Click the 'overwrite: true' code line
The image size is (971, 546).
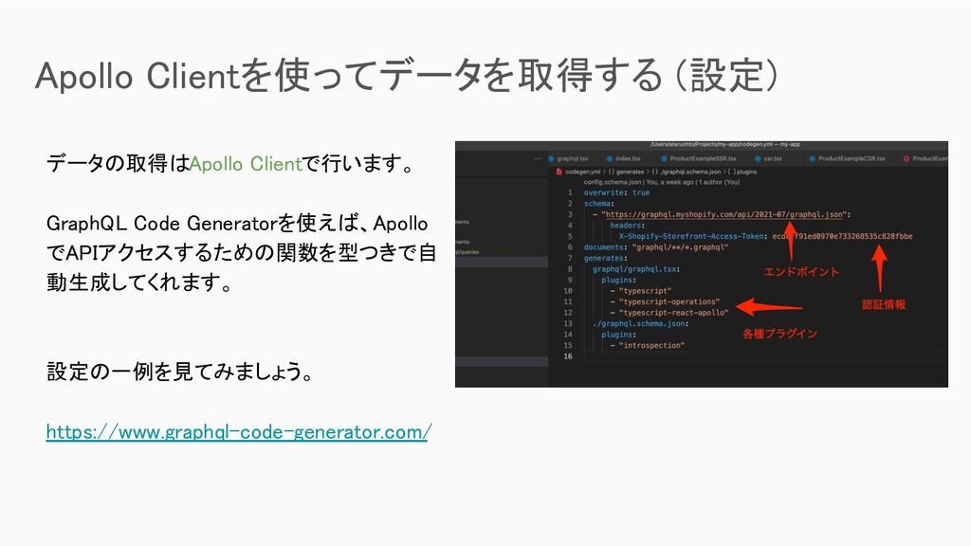pyautogui.click(x=616, y=192)
